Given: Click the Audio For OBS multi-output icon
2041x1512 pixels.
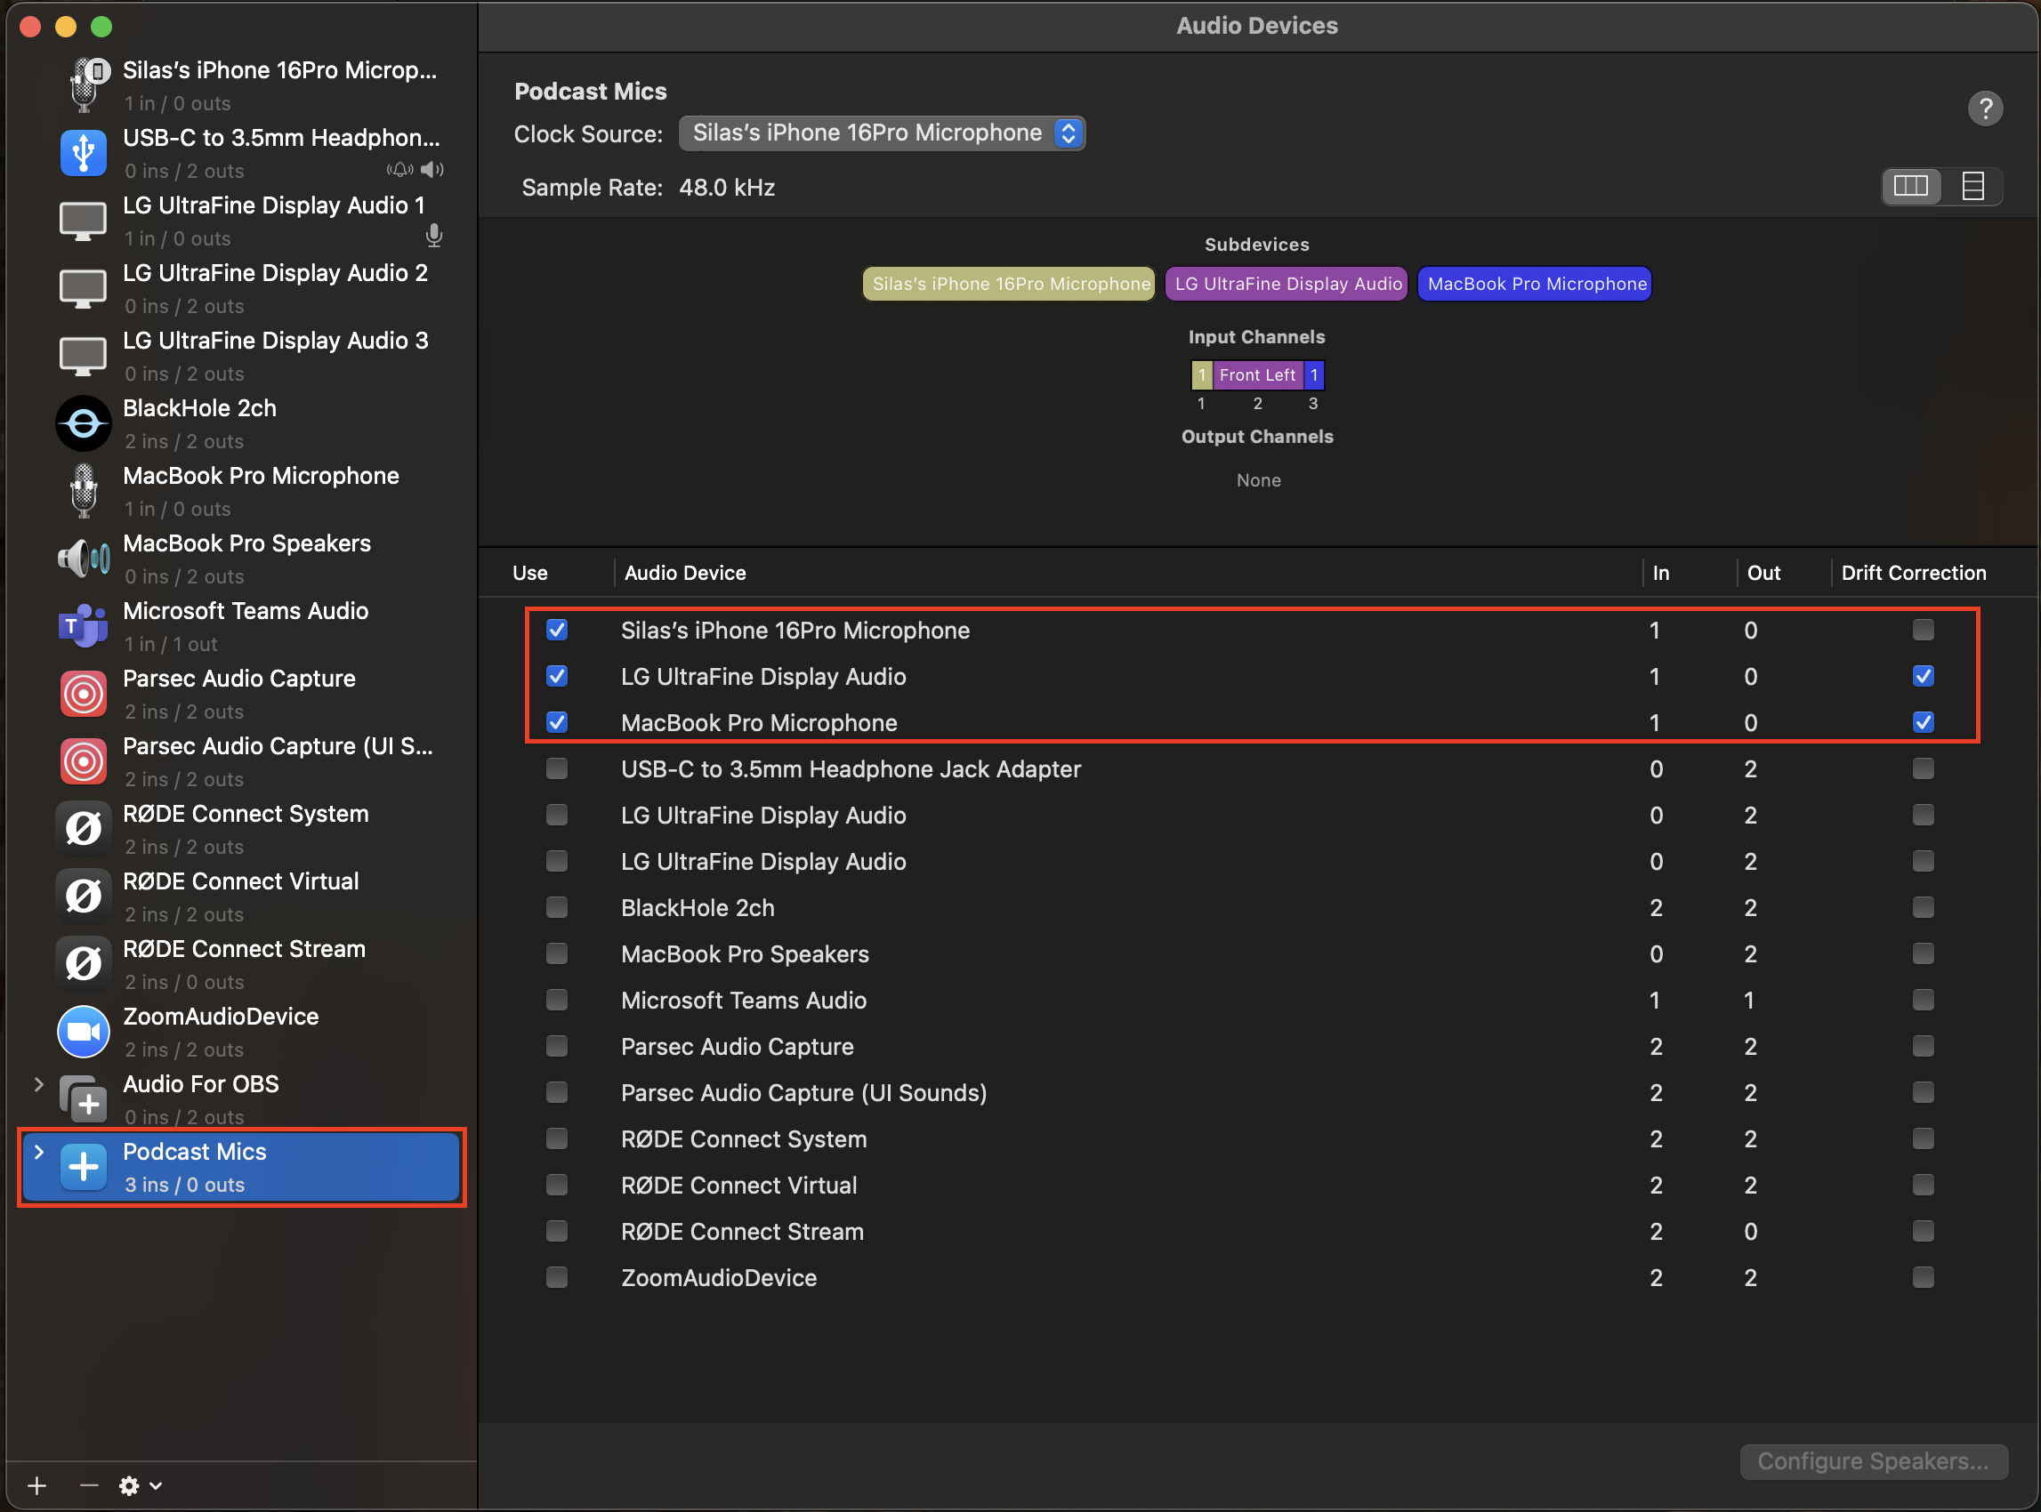Looking at the screenshot, I should (x=84, y=1100).
